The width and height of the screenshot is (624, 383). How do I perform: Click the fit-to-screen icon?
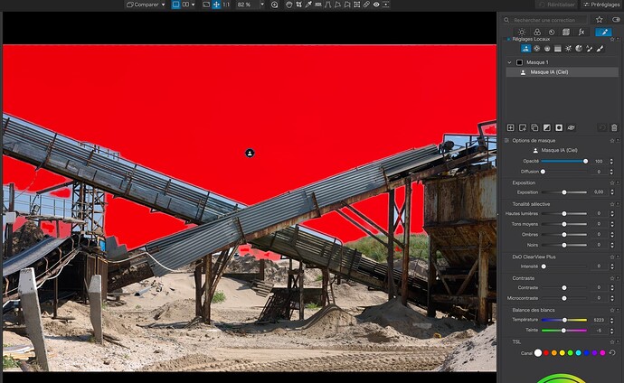pyautogui.click(x=206, y=5)
